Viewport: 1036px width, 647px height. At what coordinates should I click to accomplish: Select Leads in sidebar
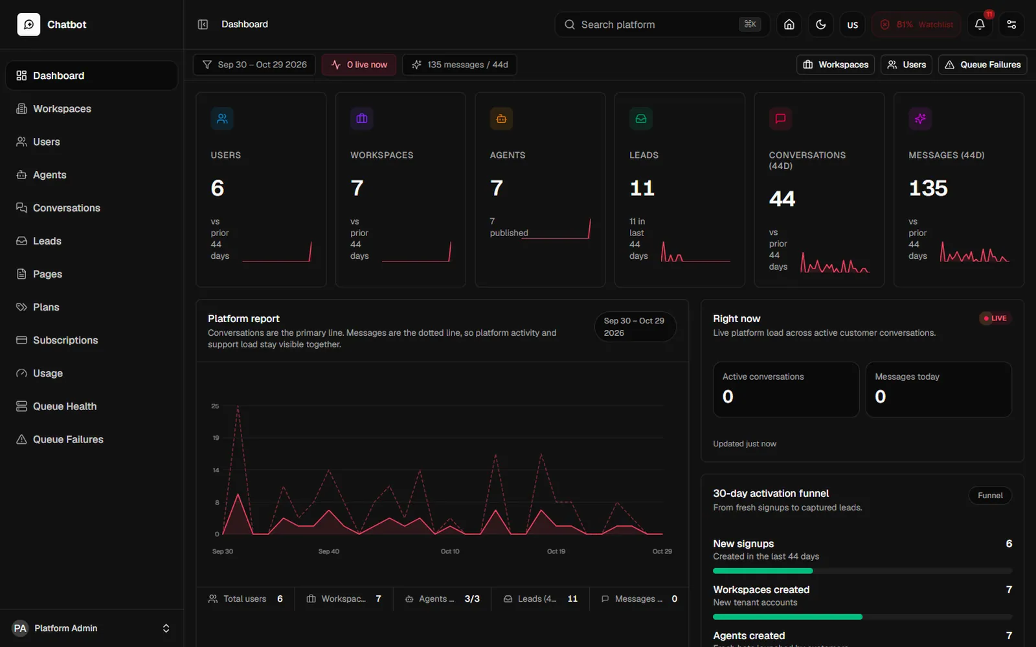pyautogui.click(x=91, y=241)
